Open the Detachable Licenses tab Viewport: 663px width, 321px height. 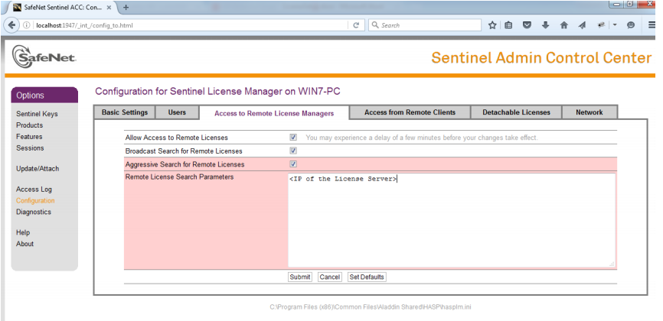[x=515, y=112]
